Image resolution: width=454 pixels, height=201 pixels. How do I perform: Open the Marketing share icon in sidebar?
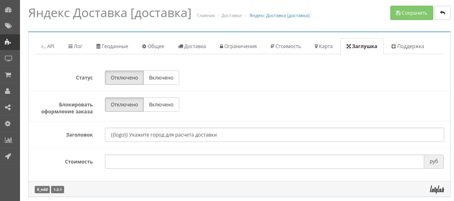point(8,108)
